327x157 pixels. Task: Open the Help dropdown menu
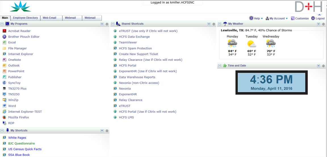tap(262, 19)
